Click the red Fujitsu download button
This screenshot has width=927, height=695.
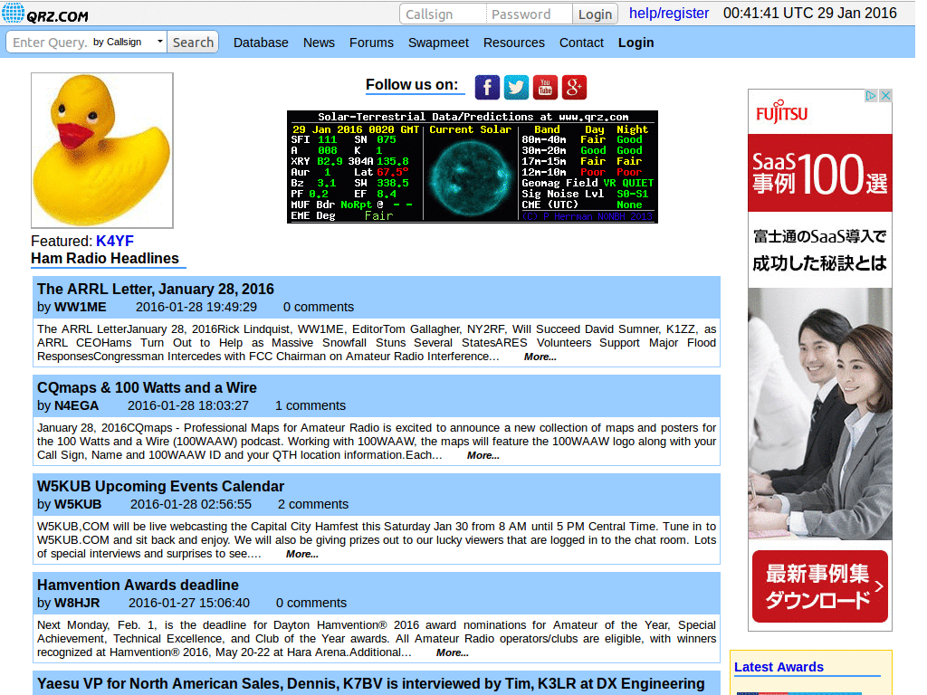tap(820, 586)
